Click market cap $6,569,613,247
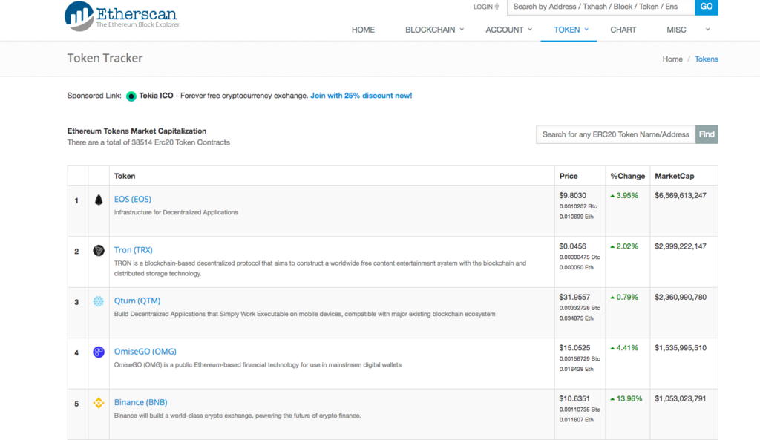Viewport: 760px width, 440px height. [x=681, y=196]
